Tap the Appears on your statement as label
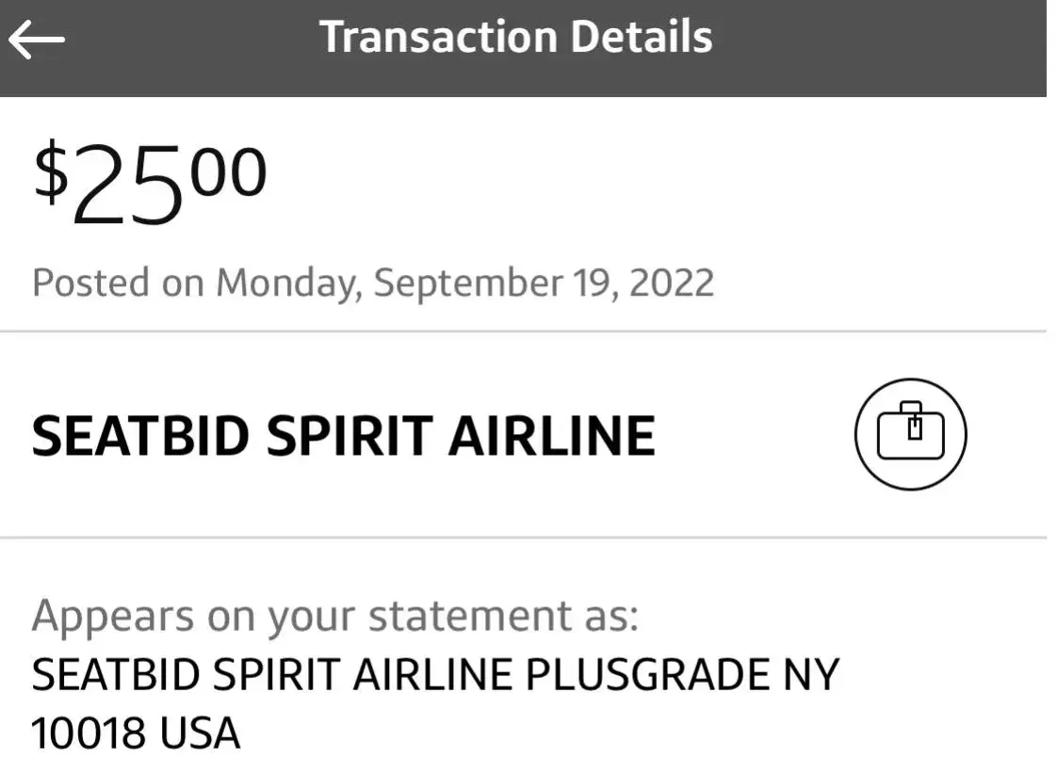The width and height of the screenshot is (1057, 757). [x=335, y=617]
